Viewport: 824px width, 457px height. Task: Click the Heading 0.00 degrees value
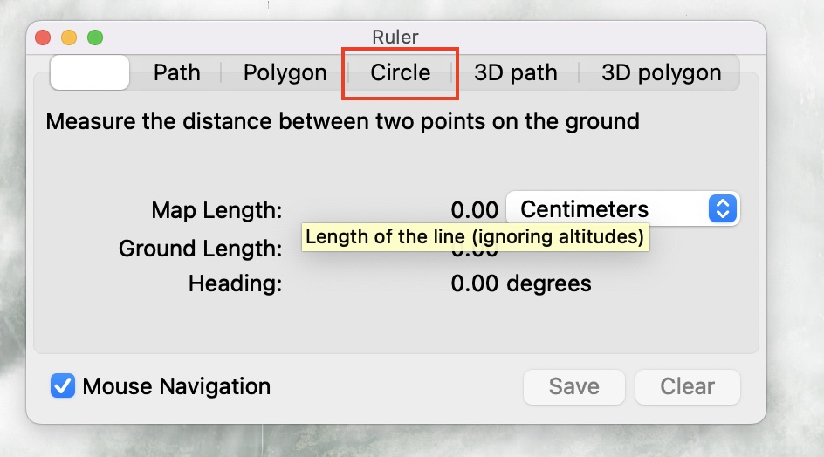[x=521, y=283]
